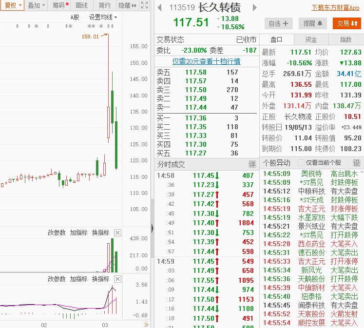The width and height of the screenshot is (364, 328).
Task: Select 买一 price 117.36
Action: point(196,118)
